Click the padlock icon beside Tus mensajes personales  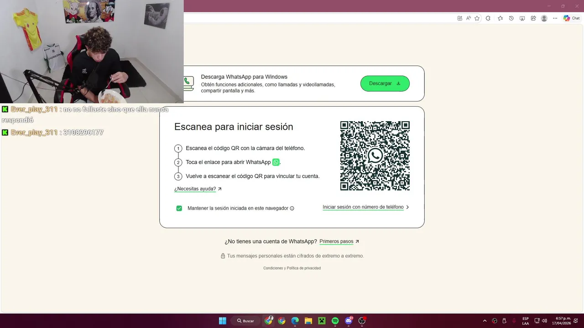tap(223, 256)
